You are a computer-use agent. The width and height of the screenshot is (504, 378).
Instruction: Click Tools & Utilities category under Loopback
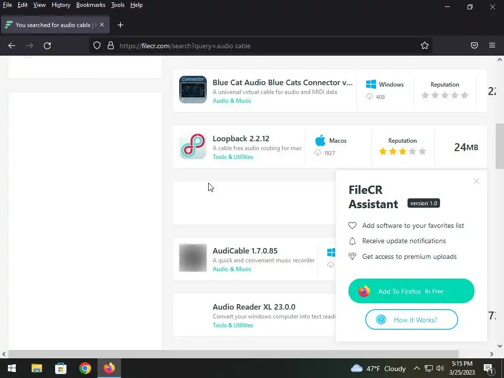coord(233,157)
